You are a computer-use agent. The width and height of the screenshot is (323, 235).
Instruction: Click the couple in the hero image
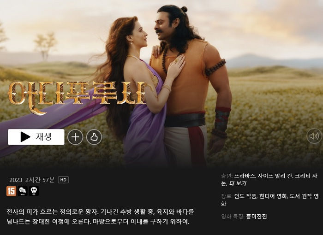pyautogui.click(x=165, y=87)
